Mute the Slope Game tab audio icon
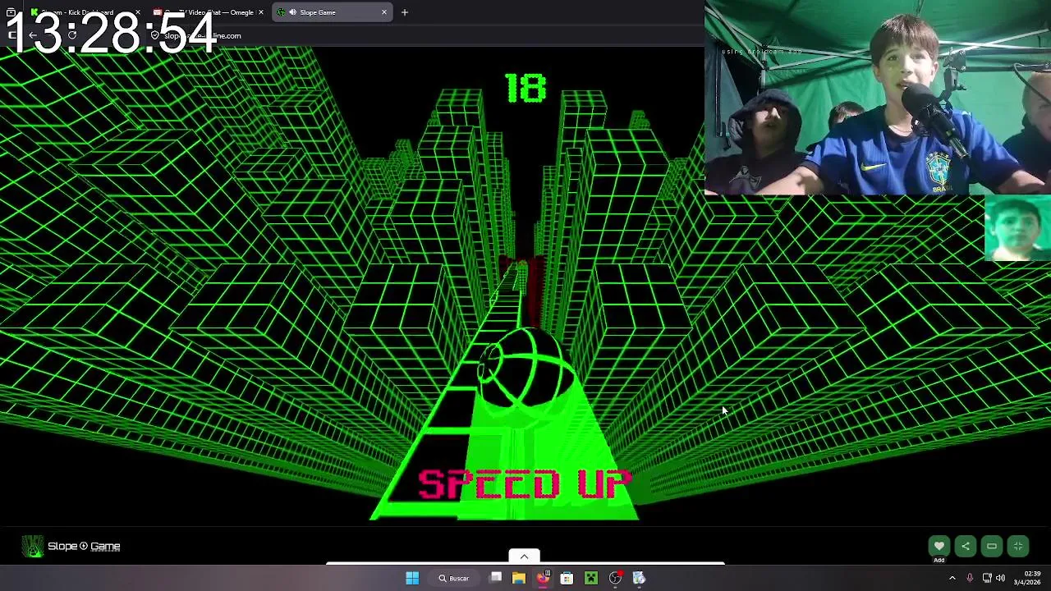Image resolution: width=1051 pixels, height=591 pixels. 292,12
